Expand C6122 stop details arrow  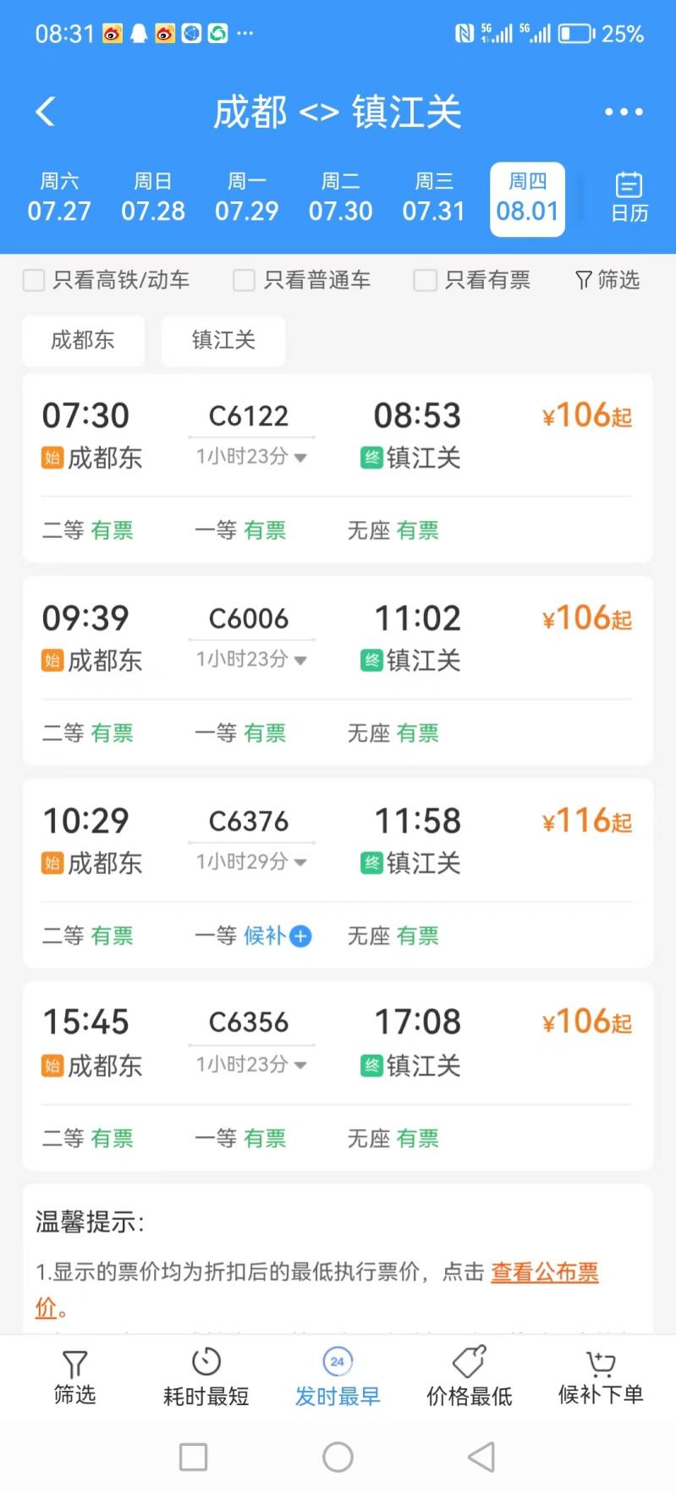300,458
